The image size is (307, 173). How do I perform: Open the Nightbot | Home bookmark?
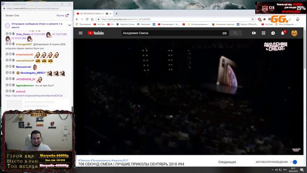[x=126, y=25]
